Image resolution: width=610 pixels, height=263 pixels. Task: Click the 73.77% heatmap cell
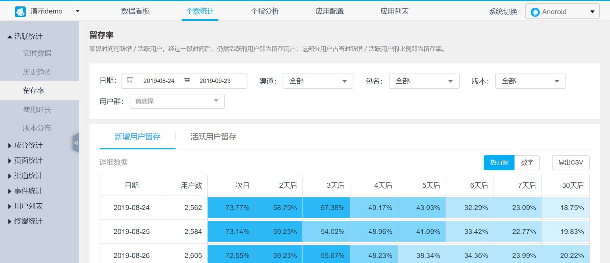point(231,208)
